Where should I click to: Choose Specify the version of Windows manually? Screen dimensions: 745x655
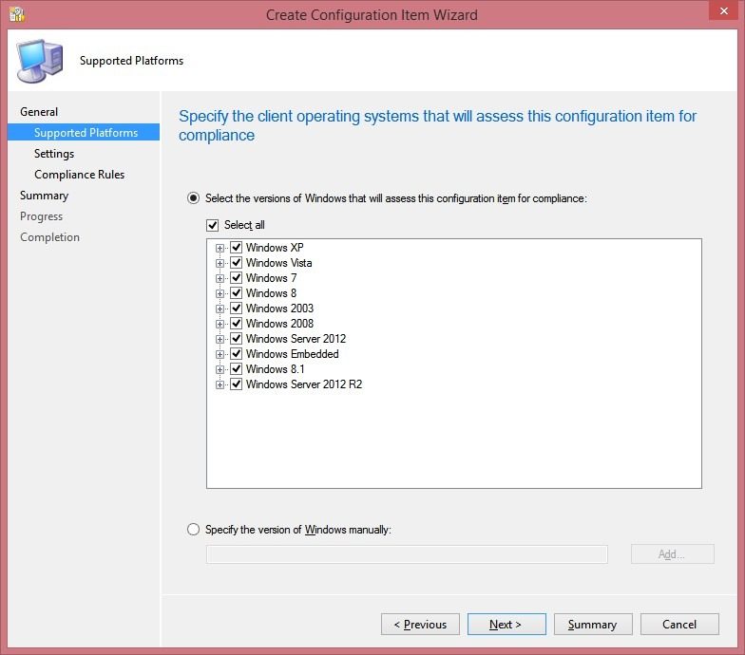point(193,530)
